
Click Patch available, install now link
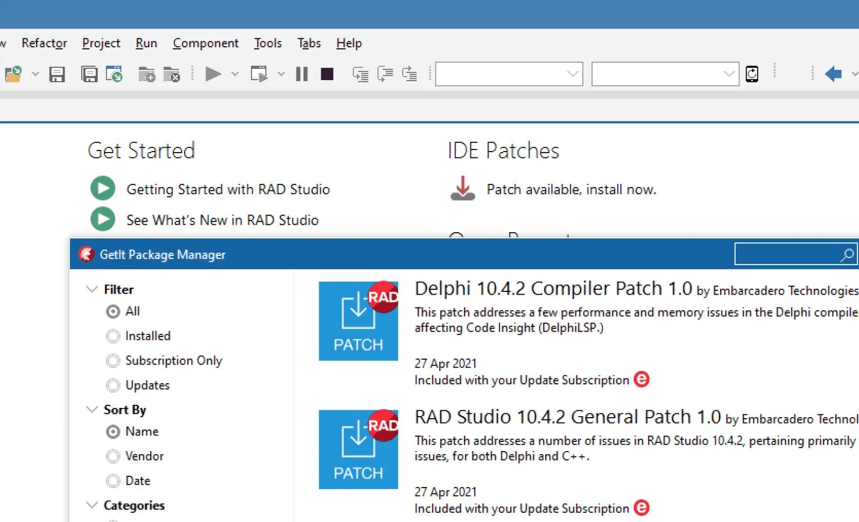coord(572,189)
